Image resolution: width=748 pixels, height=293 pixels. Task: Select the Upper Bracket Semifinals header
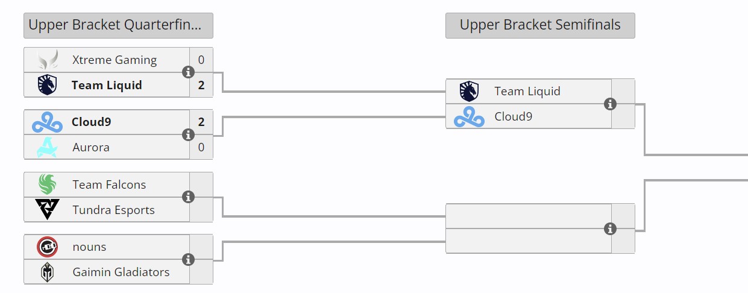click(540, 25)
